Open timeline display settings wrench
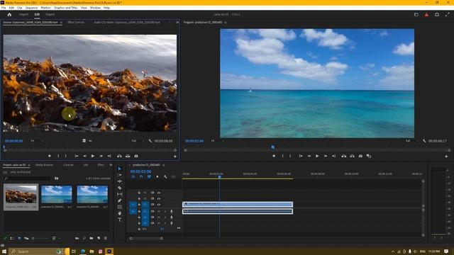 165,176
